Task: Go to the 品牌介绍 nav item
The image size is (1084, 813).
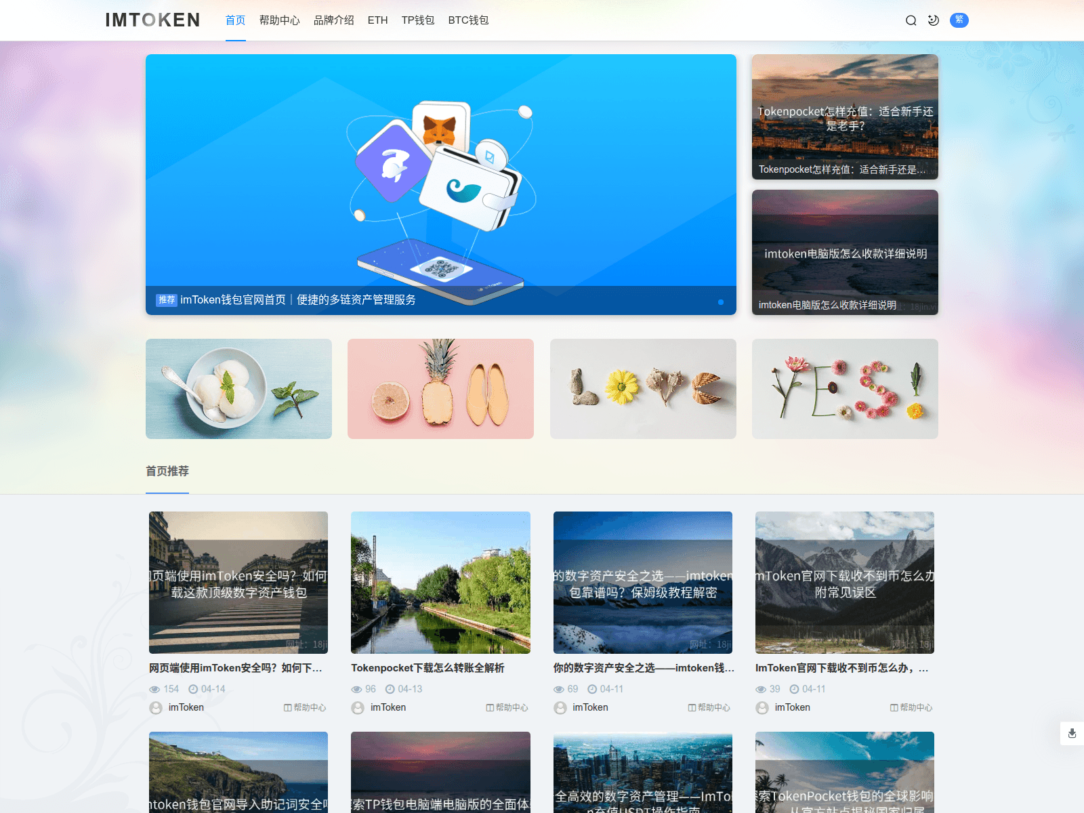Action: click(x=333, y=20)
